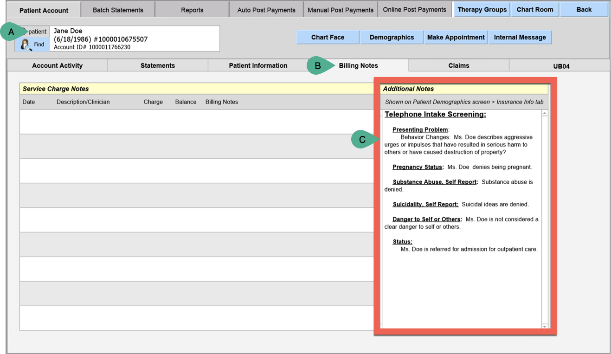Go to Online Post Payments tab
The image size is (611, 354).
[415, 9]
